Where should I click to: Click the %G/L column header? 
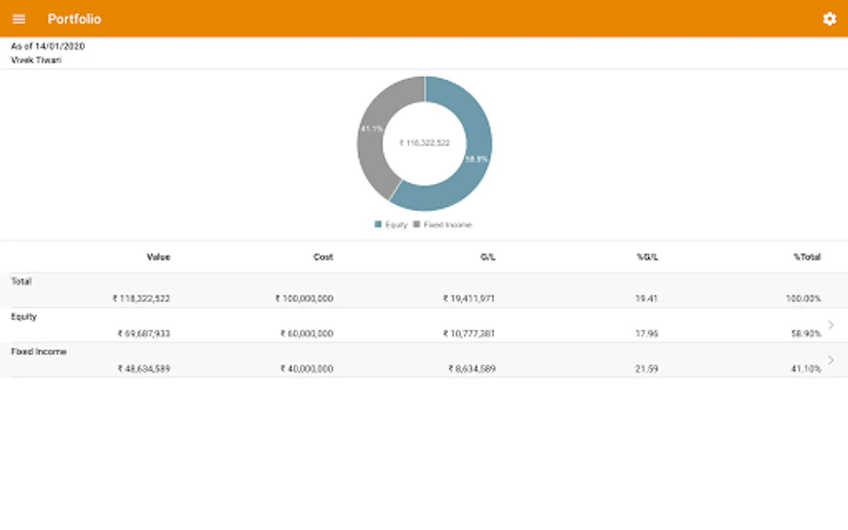coord(647,257)
